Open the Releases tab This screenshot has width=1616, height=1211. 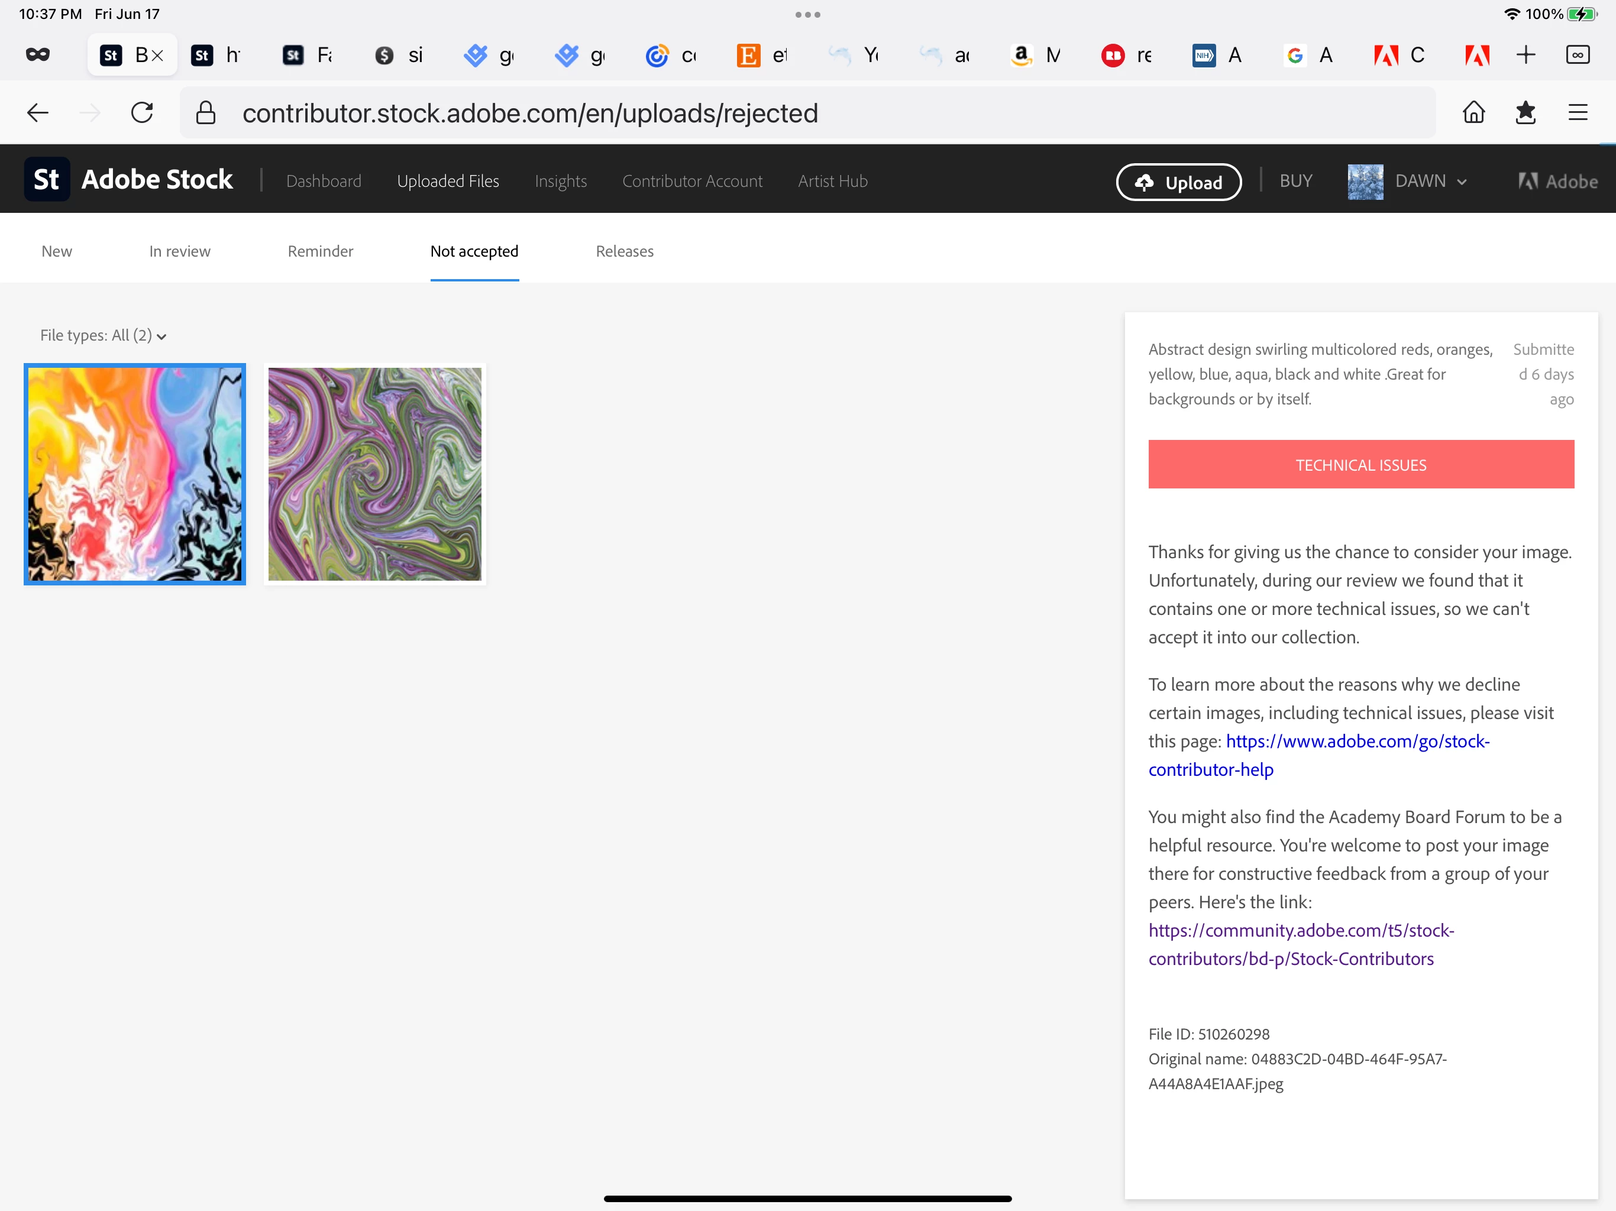(x=625, y=251)
